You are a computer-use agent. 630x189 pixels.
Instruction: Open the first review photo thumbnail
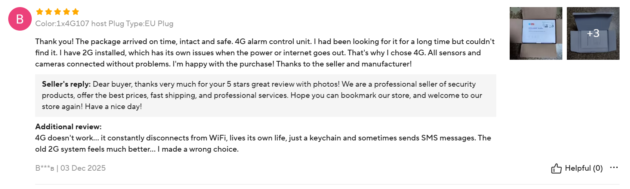point(535,33)
